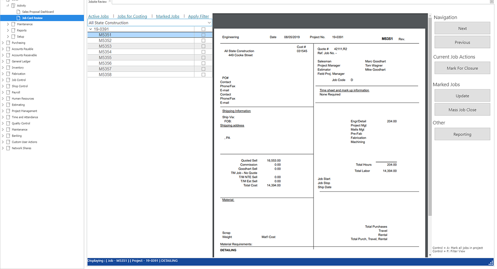Check the box for job M5351
This screenshot has height=269, width=497.
pos(203,35)
